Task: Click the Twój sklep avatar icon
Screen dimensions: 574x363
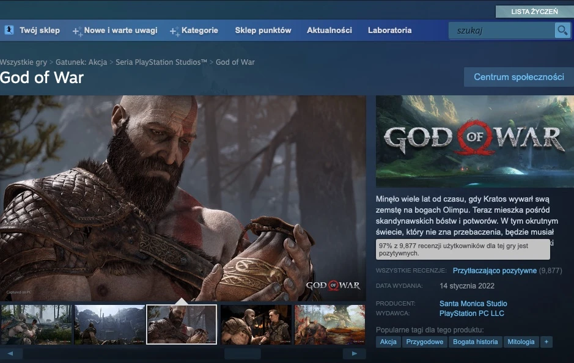Action: pos(9,30)
